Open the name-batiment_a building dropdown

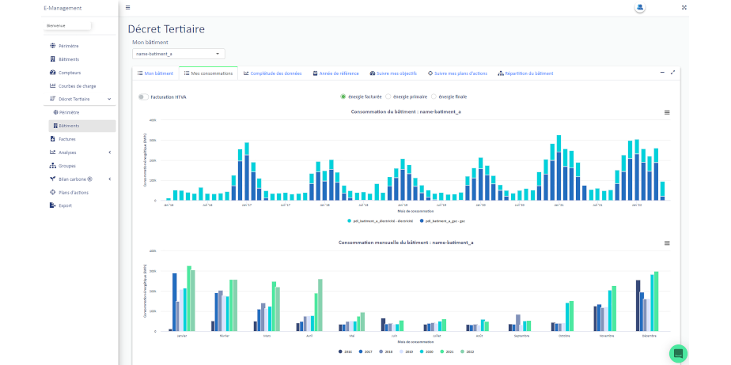coord(179,54)
